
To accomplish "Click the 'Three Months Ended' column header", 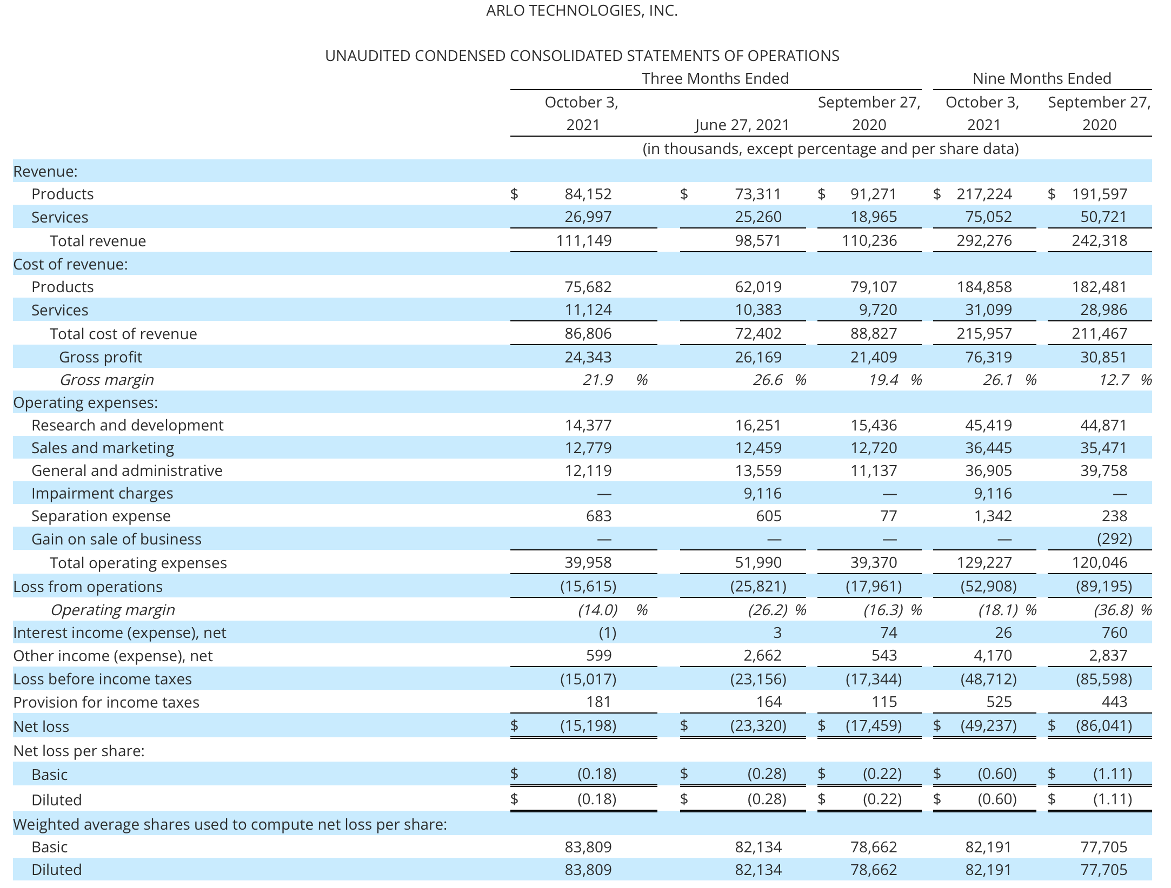I will (715, 78).
